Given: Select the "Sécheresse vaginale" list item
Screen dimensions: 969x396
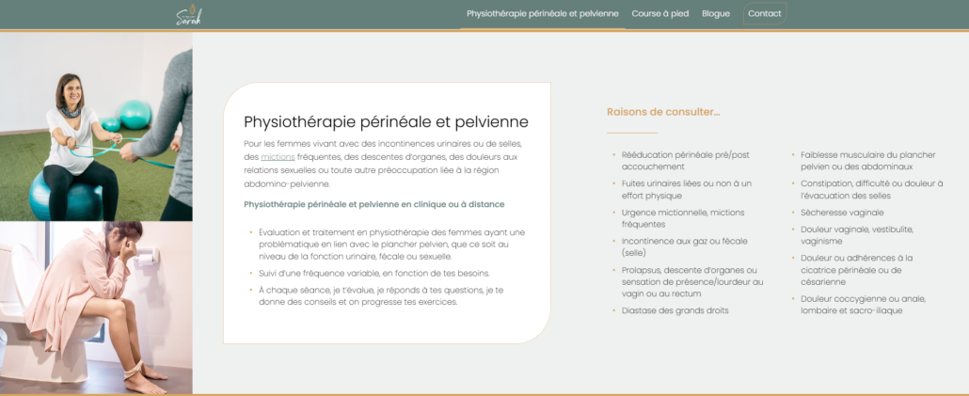Looking at the screenshot, I should tap(842, 213).
